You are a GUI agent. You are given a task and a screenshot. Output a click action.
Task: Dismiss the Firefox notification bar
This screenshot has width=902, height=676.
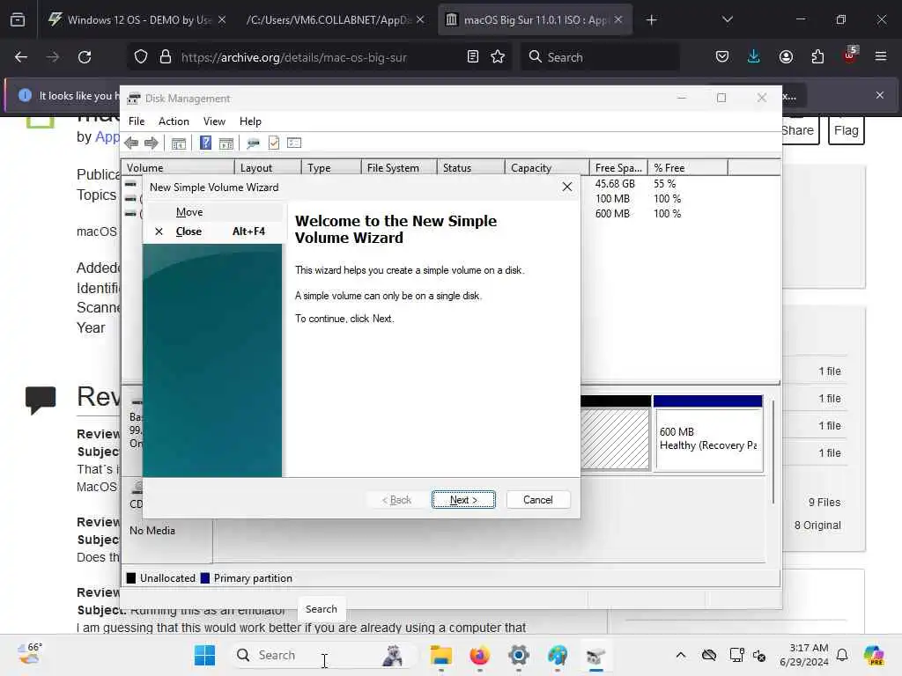point(880,95)
